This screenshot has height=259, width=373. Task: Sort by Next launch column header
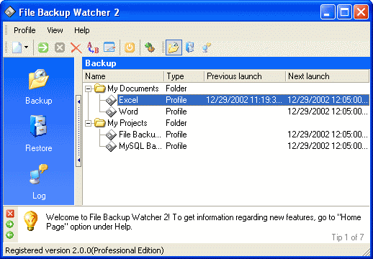coord(328,76)
